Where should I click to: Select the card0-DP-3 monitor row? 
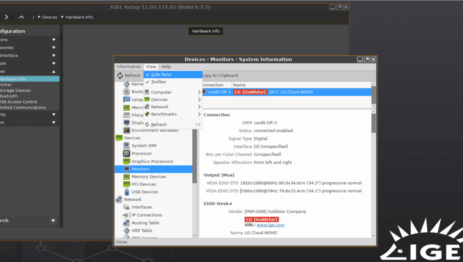point(286,92)
